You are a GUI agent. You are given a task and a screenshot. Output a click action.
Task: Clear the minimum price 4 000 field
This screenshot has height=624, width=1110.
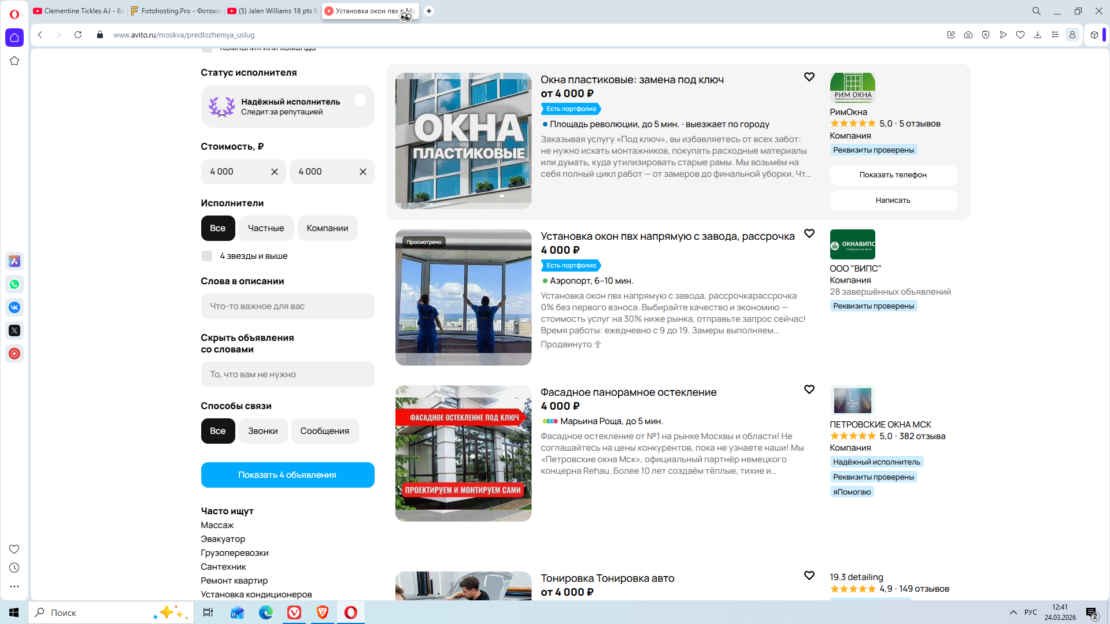click(x=275, y=172)
